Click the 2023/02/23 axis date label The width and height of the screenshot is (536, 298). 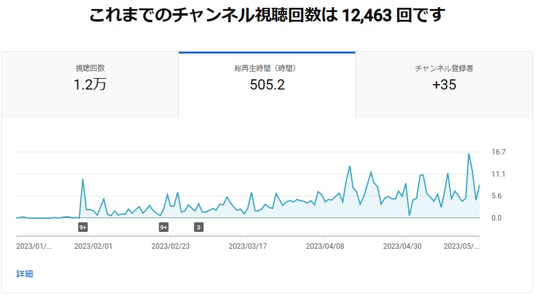[x=170, y=246]
